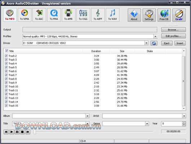Click the Album text field
This screenshot has width=191, height=144.
[49, 116]
